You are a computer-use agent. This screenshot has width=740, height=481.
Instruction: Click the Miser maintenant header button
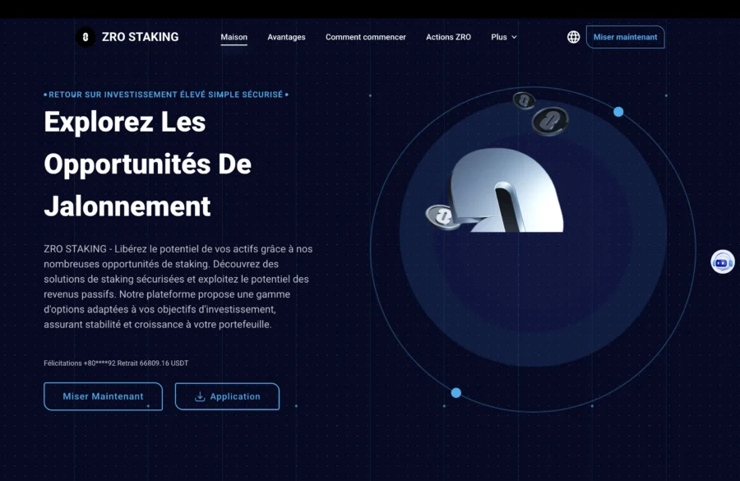626,37
